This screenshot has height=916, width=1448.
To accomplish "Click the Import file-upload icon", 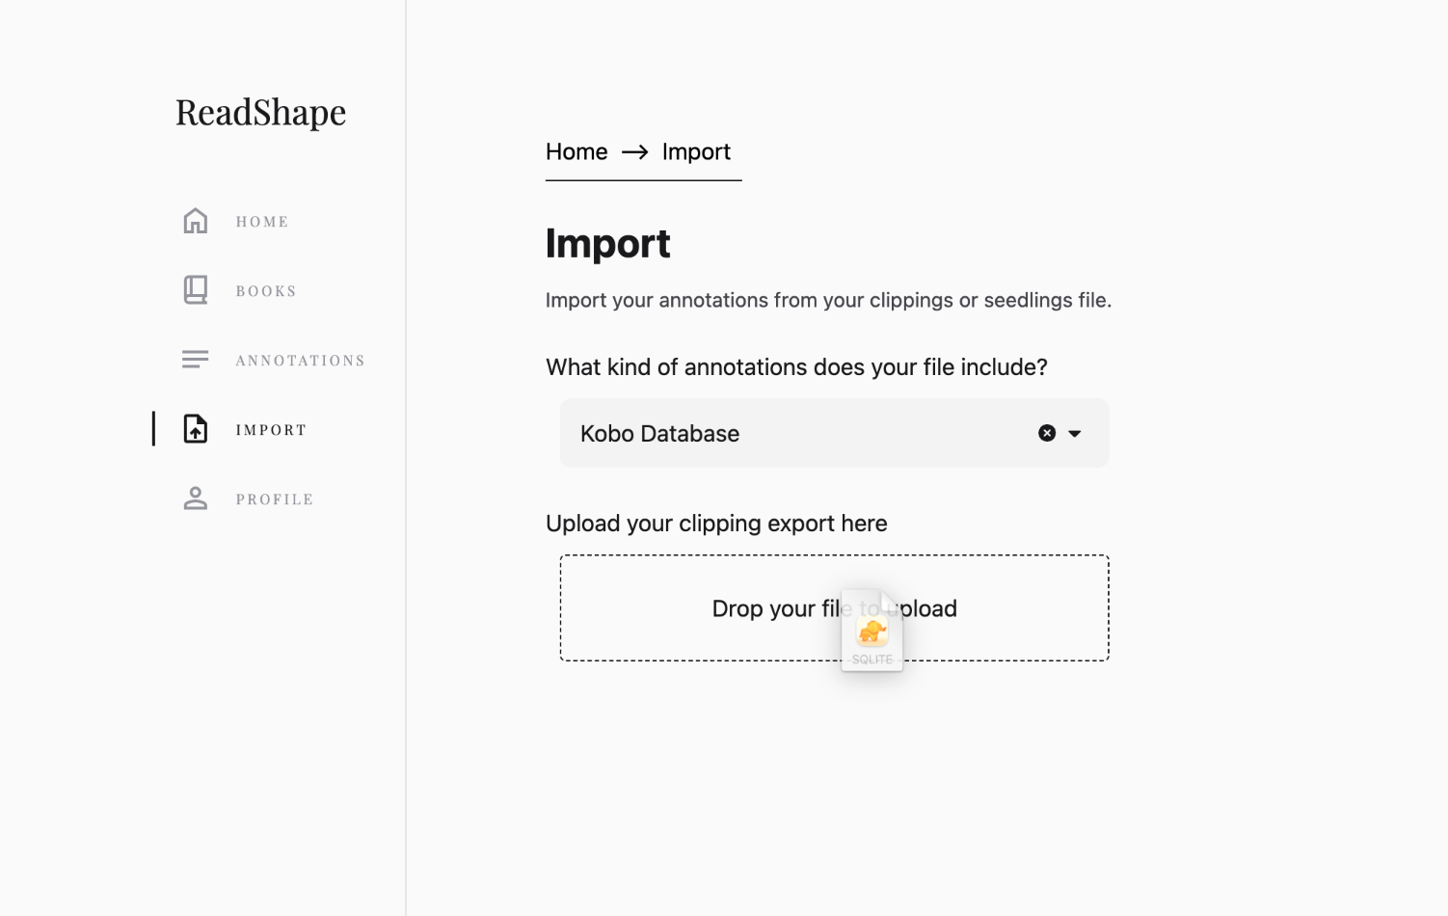I will pyautogui.click(x=196, y=429).
